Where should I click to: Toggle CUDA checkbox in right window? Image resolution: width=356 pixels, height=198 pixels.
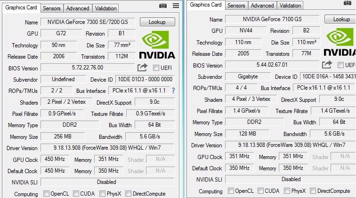point(261,191)
